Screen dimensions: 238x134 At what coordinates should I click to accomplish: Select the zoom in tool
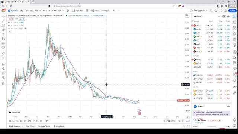(x=3, y=58)
